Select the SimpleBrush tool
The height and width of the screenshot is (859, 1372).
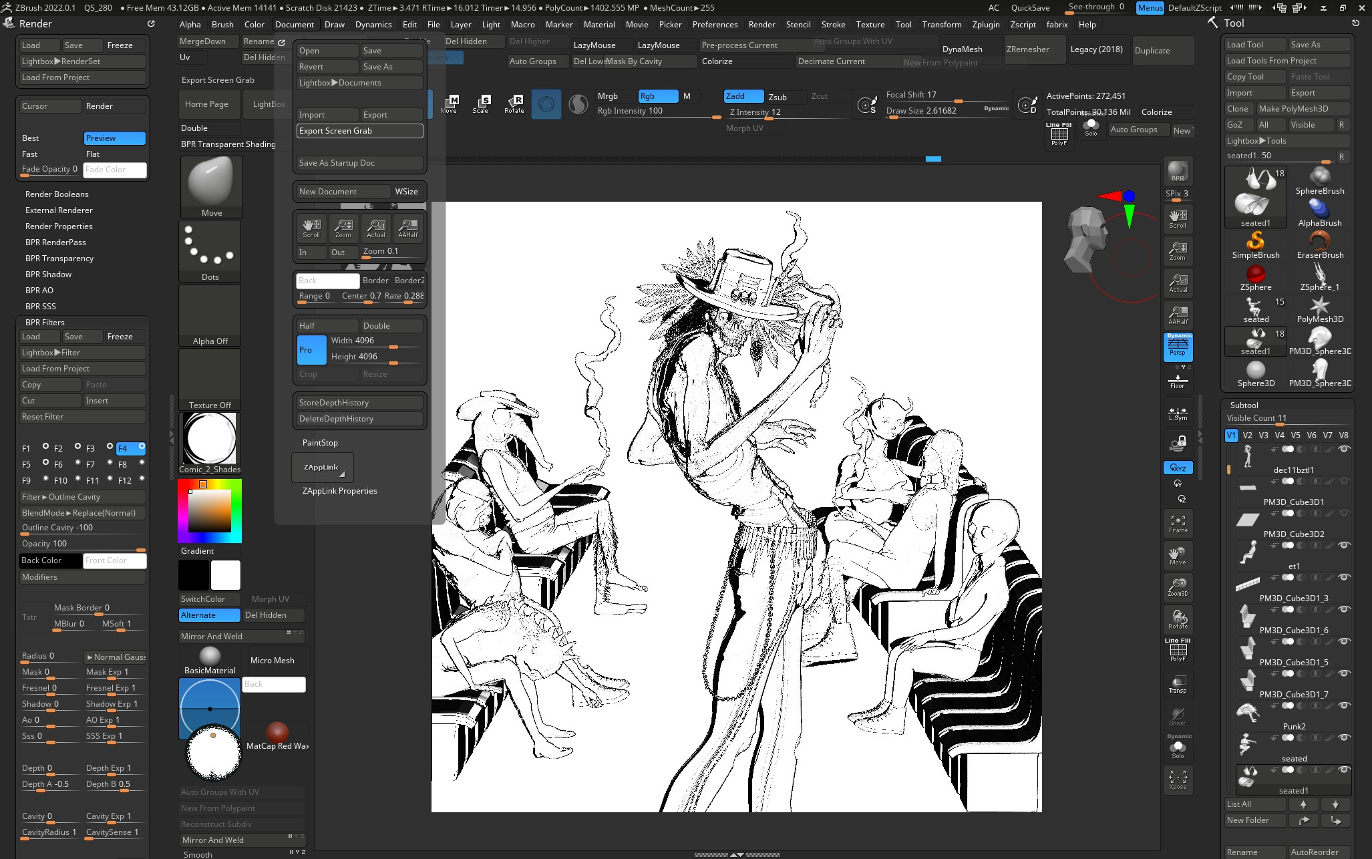1256,244
